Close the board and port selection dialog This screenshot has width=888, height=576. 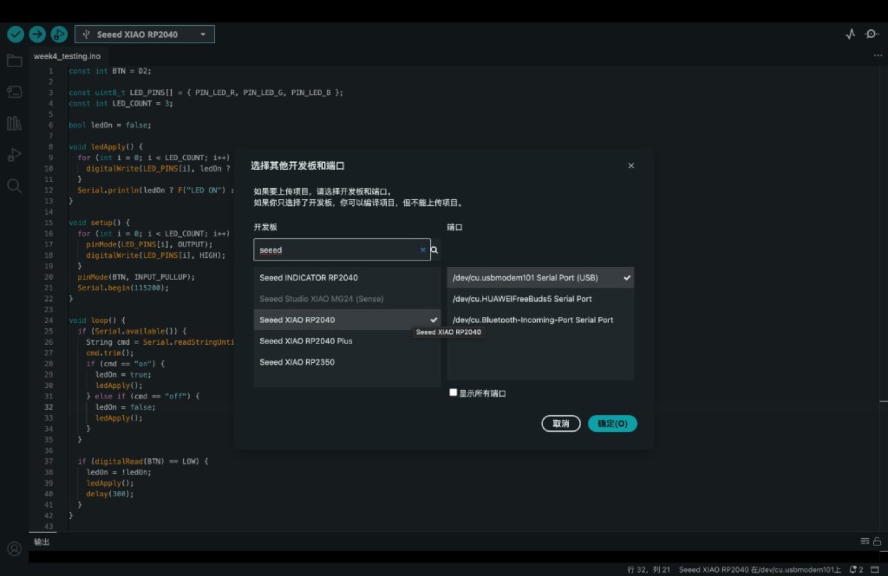pyautogui.click(x=631, y=165)
